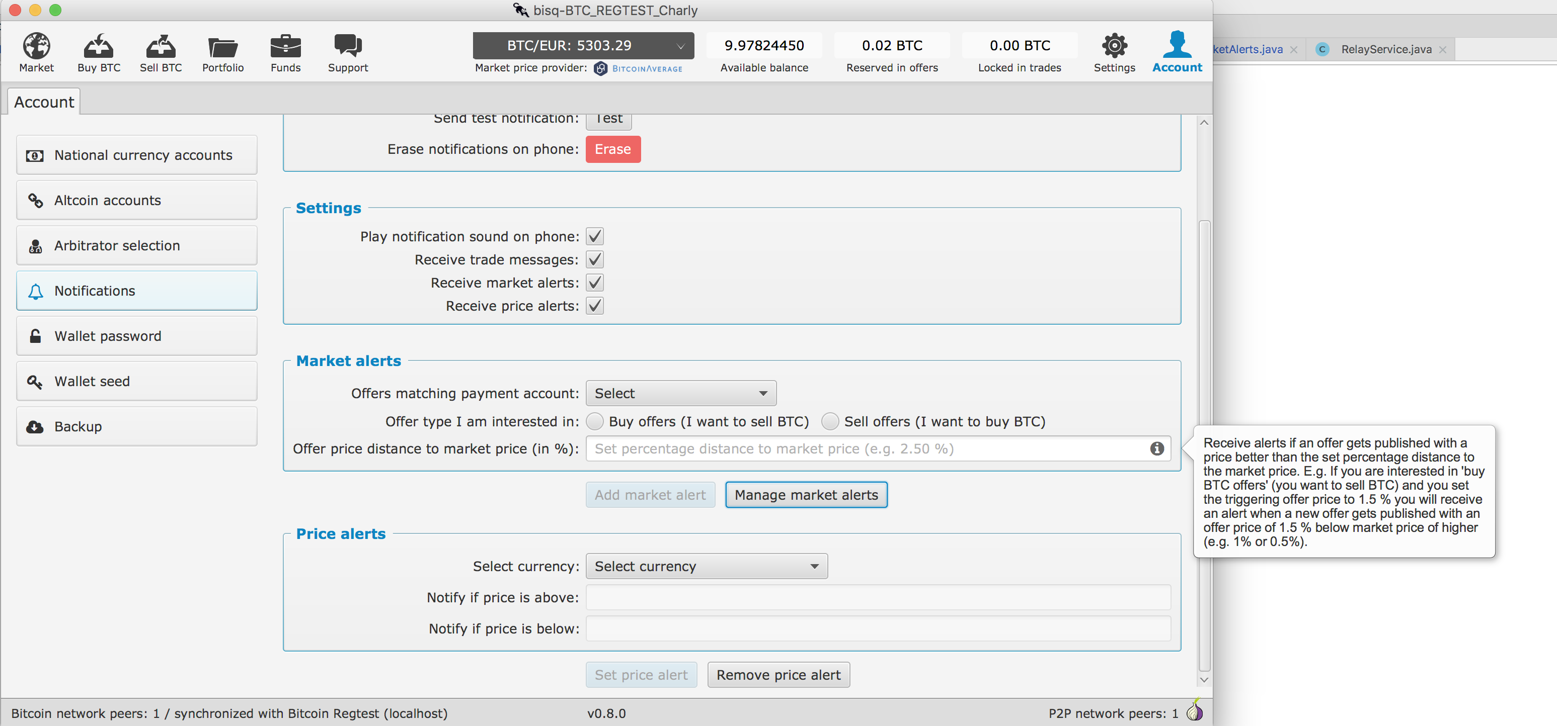The image size is (1557, 726).
Task: Click the scrollbar up arrow
Action: (x=1204, y=123)
